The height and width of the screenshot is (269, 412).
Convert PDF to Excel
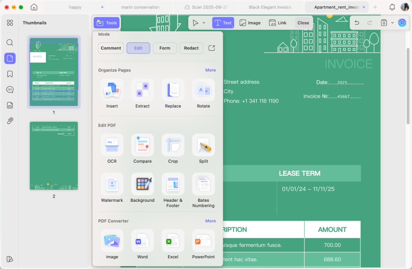(x=173, y=241)
